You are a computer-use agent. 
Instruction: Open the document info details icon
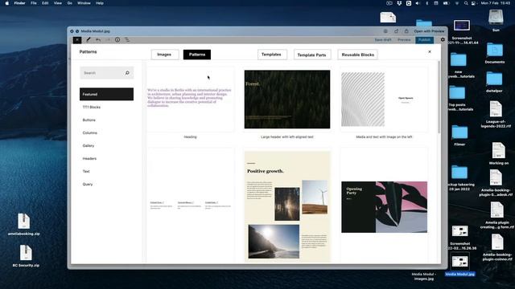point(117,39)
